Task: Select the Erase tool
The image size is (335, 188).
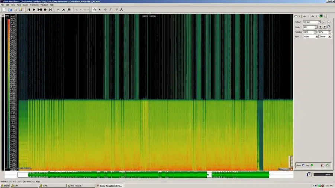Action: coord(116,10)
